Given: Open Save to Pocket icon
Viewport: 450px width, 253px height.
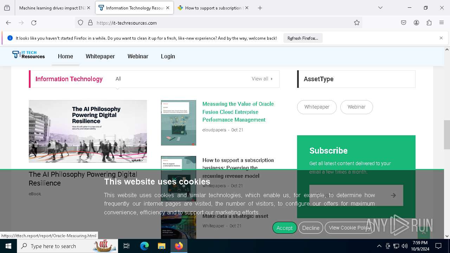Looking at the screenshot, I should point(404,22).
